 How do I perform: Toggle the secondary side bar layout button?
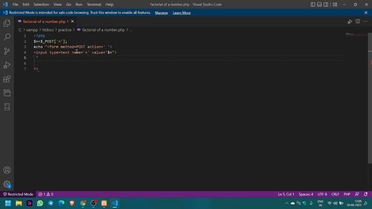pyautogui.click(x=325, y=5)
